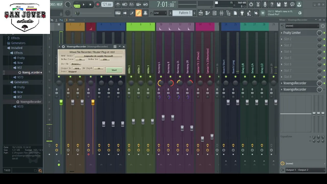Open the Channel rack view icon
This screenshot has width=327, height=184.
pyautogui.click(x=215, y=13)
